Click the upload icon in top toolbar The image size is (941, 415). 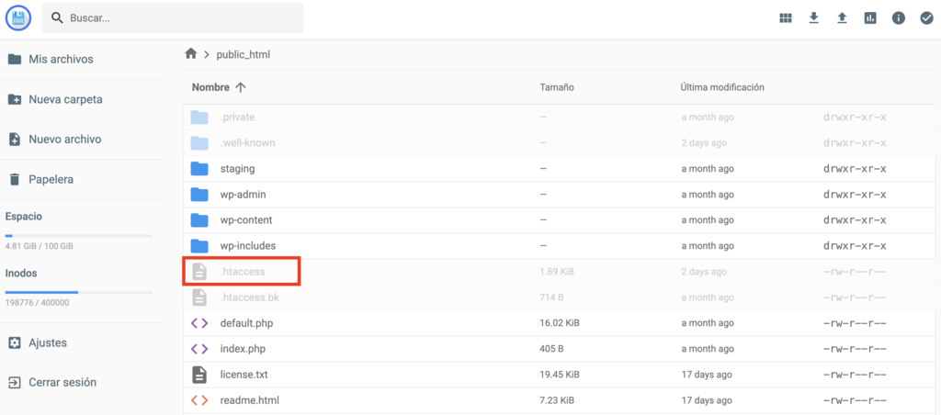click(842, 18)
